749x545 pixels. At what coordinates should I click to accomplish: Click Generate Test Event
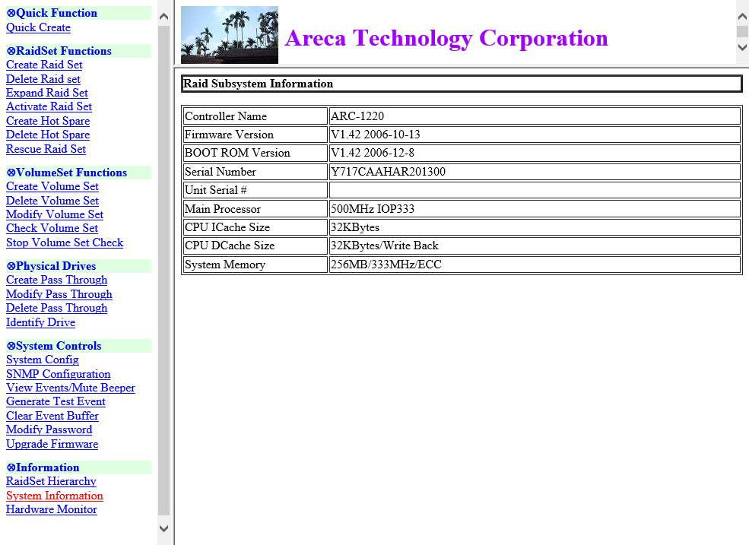(56, 401)
